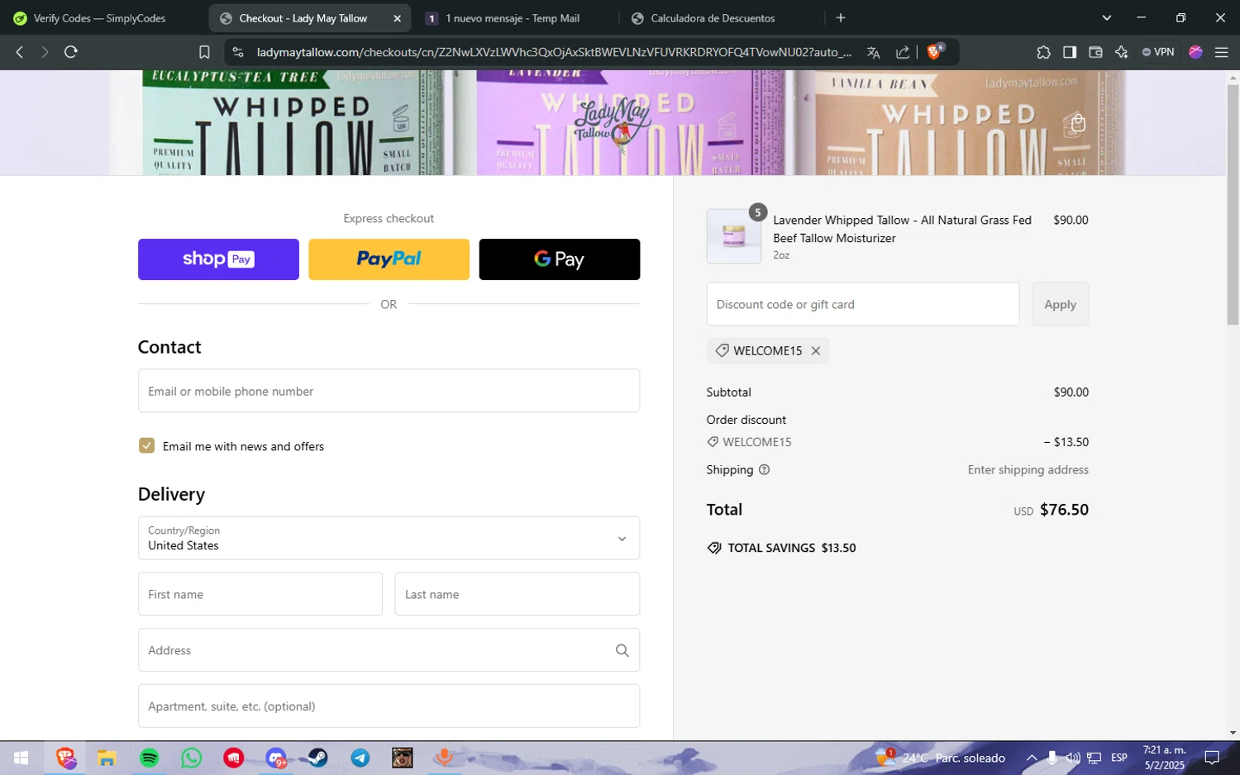Screen dimensions: 1240x775
Task: Open a new browser tab
Action: click(841, 17)
